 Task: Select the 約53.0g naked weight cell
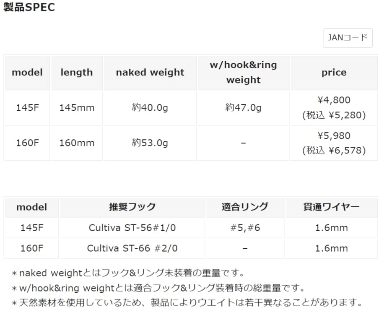pyautogui.click(x=150, y=143)
